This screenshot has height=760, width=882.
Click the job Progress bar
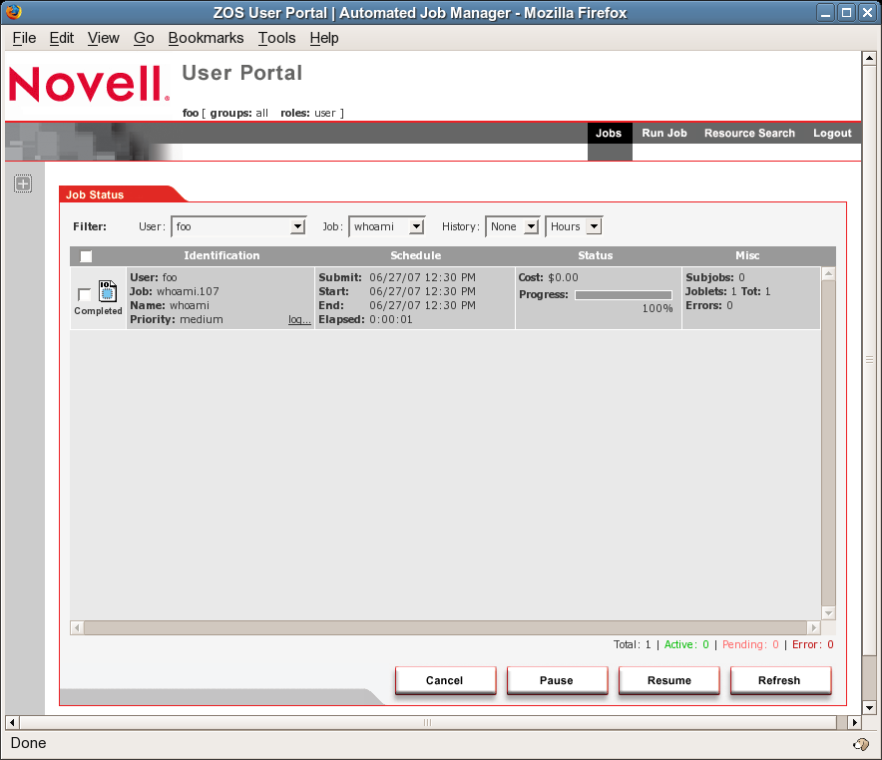pyautogui.click(x=624, y=295)
